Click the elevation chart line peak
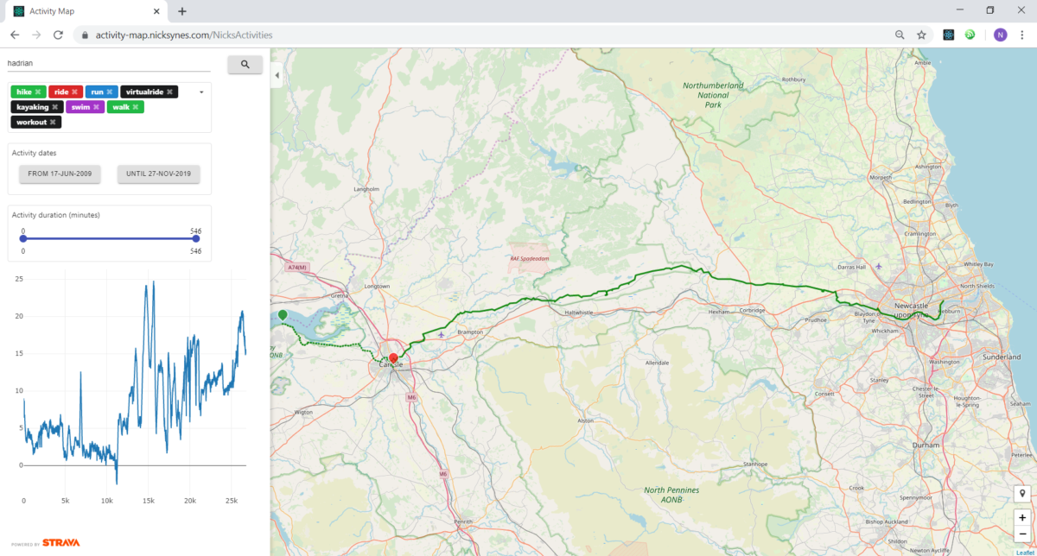Viewport: 1037px width, 556px height. (x=153, y=281)
